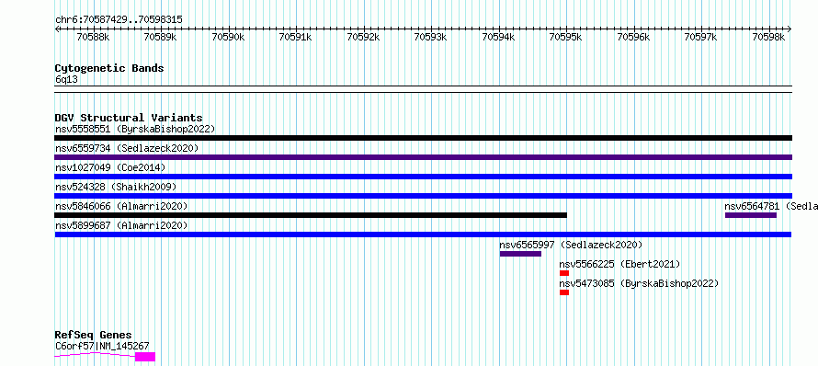818x366 pixels.
Task: Click the 70591k ruler position
Action: pos(296,37)
